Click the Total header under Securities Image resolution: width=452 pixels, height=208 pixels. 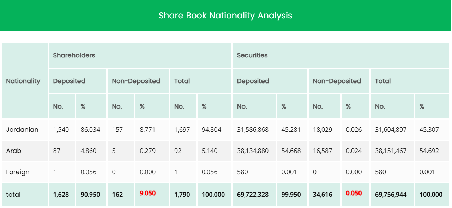pos(383,81)
